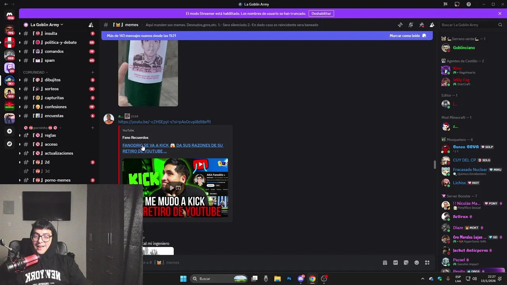Open the 2d channel
Image resolution: width=507 pixels, height=285 pixels.
pyautogui.click(x=59, y=162)
